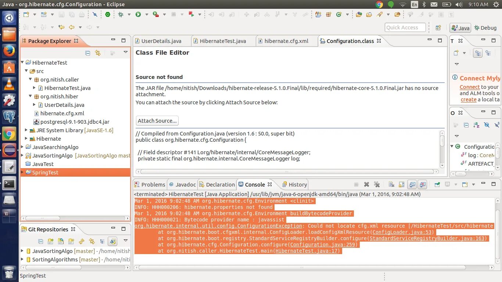Toggle Show Console on standard out change
This screenshot has width=502, height=282.
pos(412,184)
